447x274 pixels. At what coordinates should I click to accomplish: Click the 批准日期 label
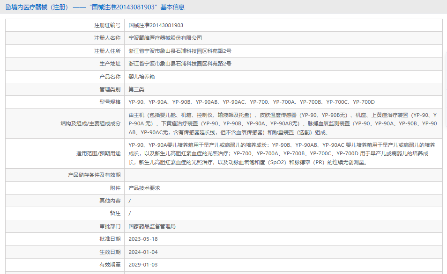[110, 239]
